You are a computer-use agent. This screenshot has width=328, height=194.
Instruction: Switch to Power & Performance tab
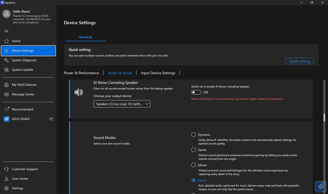pos(81,73)
